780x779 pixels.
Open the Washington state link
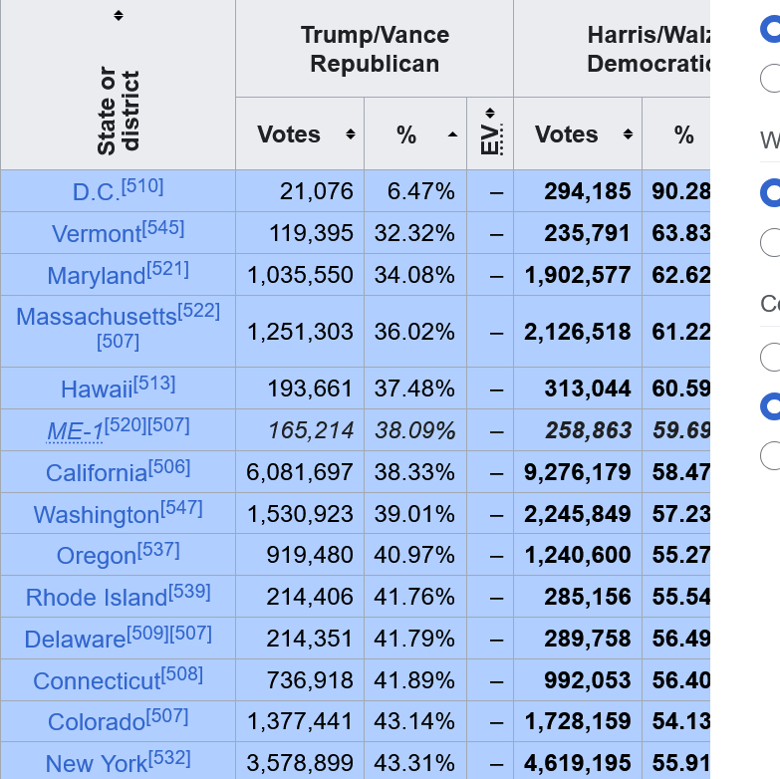(97, 515)
